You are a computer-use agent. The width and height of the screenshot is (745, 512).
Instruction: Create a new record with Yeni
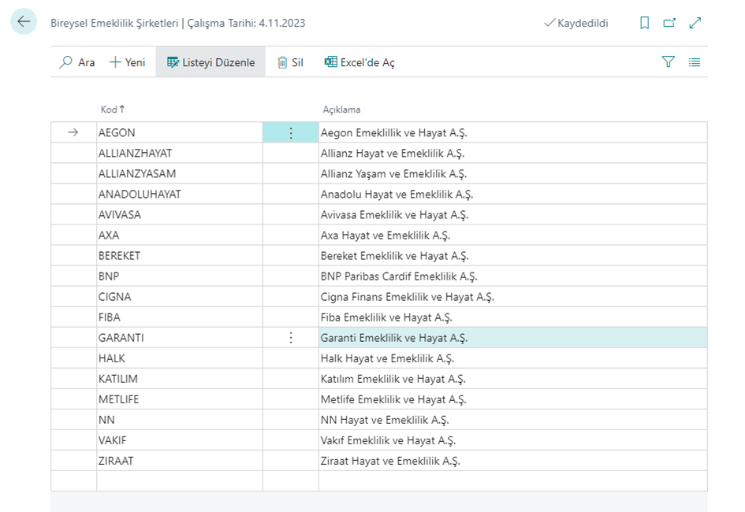point(128,62)
